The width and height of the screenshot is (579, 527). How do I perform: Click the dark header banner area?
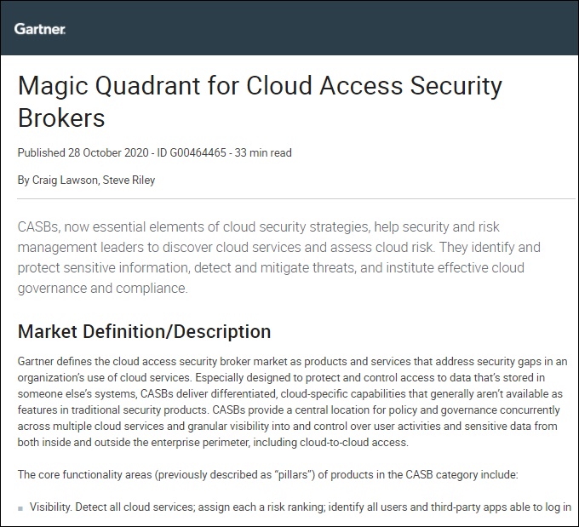(x=289, y=28)
